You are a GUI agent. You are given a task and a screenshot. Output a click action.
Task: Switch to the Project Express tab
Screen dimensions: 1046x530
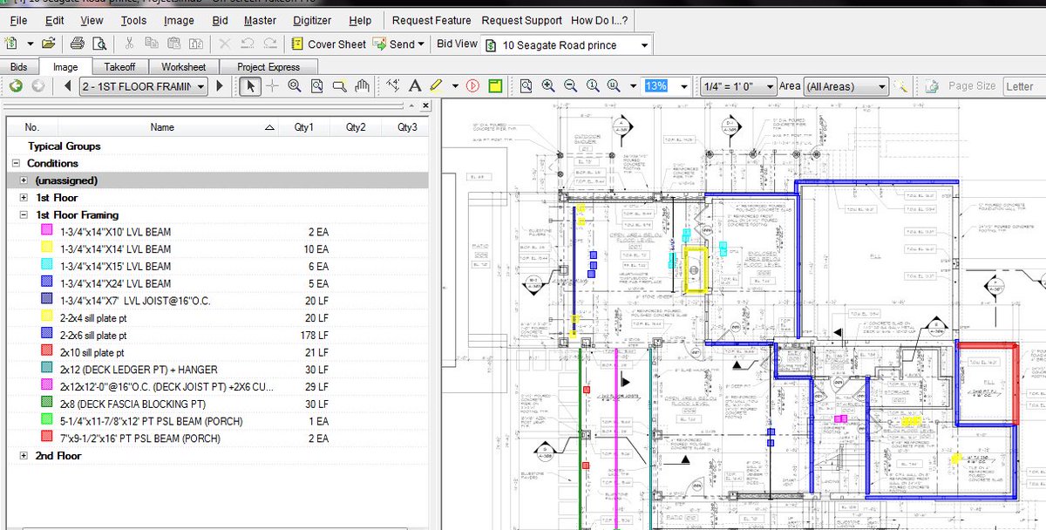268,67
